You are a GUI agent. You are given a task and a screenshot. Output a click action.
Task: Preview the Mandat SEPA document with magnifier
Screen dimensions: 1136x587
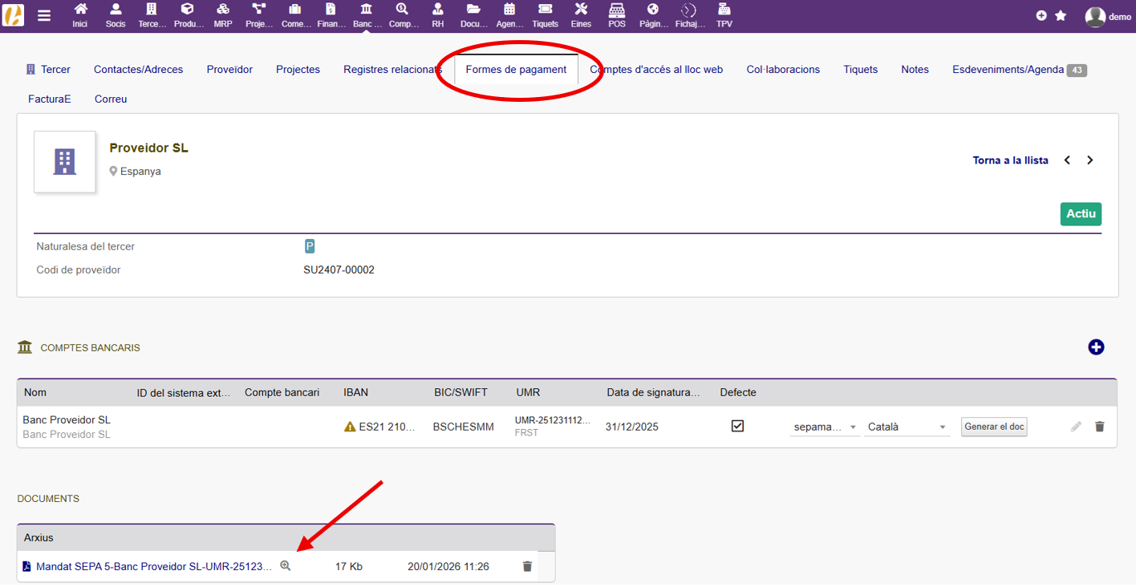[x=286, y=566]
